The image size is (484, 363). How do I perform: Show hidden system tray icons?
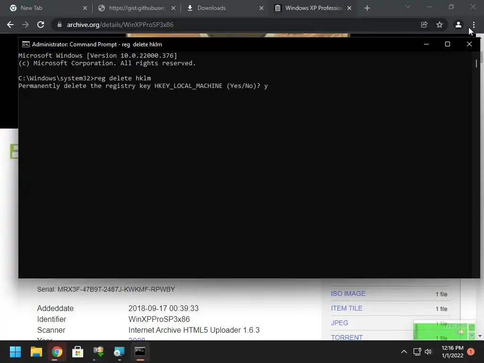404,352
